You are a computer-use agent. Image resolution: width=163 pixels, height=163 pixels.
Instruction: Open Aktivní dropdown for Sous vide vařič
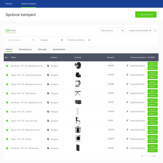tap(153, 123)
